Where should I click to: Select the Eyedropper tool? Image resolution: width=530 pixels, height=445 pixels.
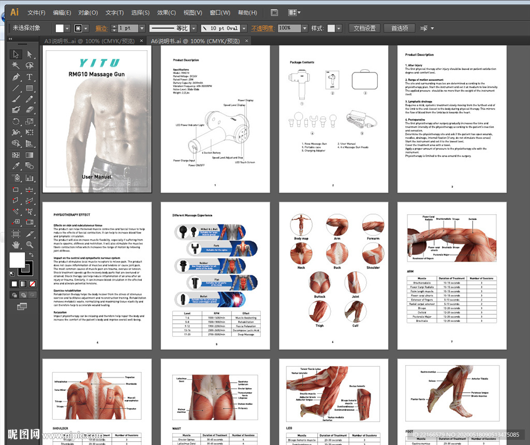[x=16, y=166]
